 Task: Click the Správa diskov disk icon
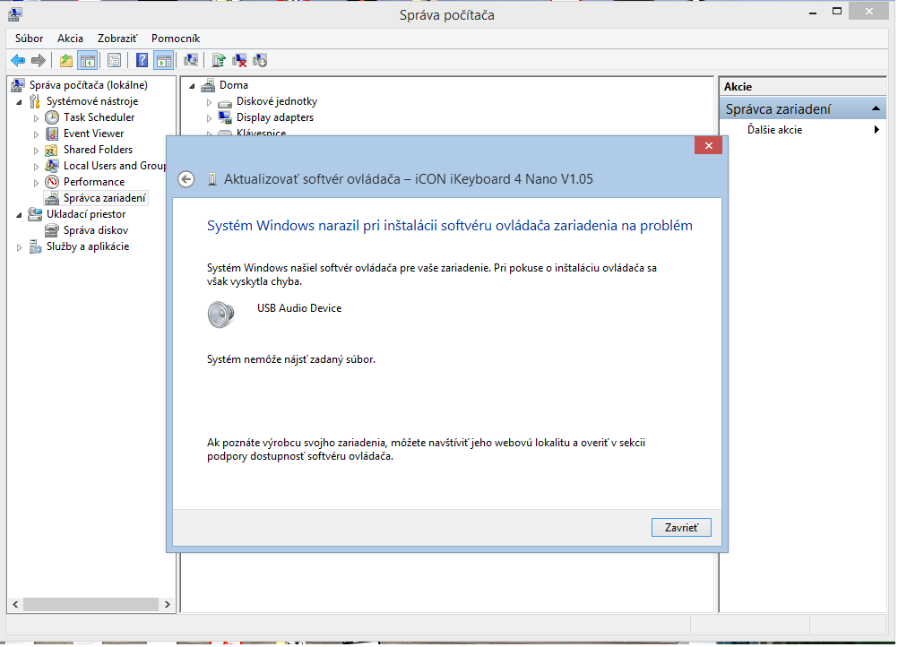52,230
